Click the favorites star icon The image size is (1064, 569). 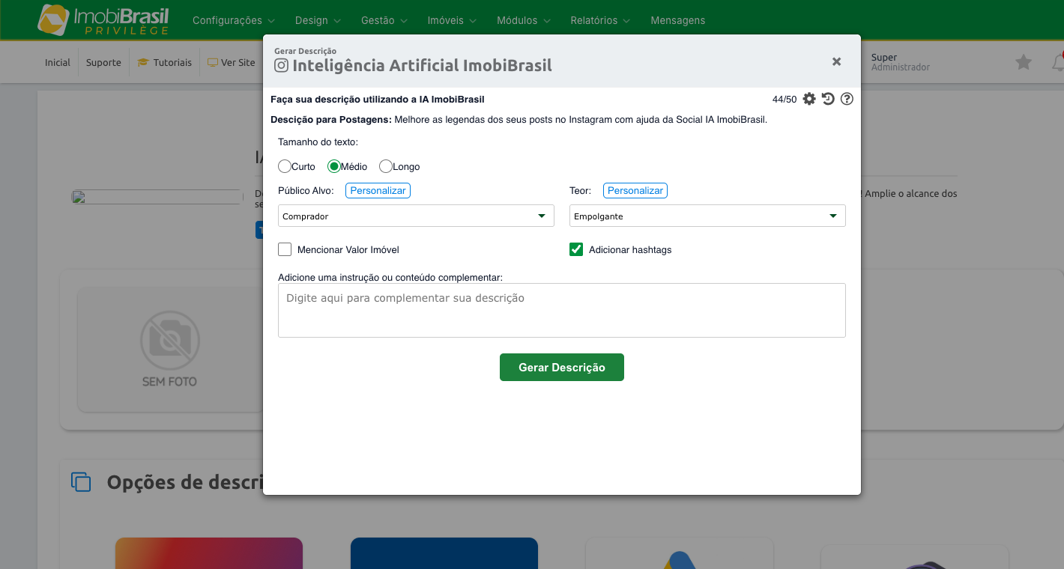[1023, 62]
